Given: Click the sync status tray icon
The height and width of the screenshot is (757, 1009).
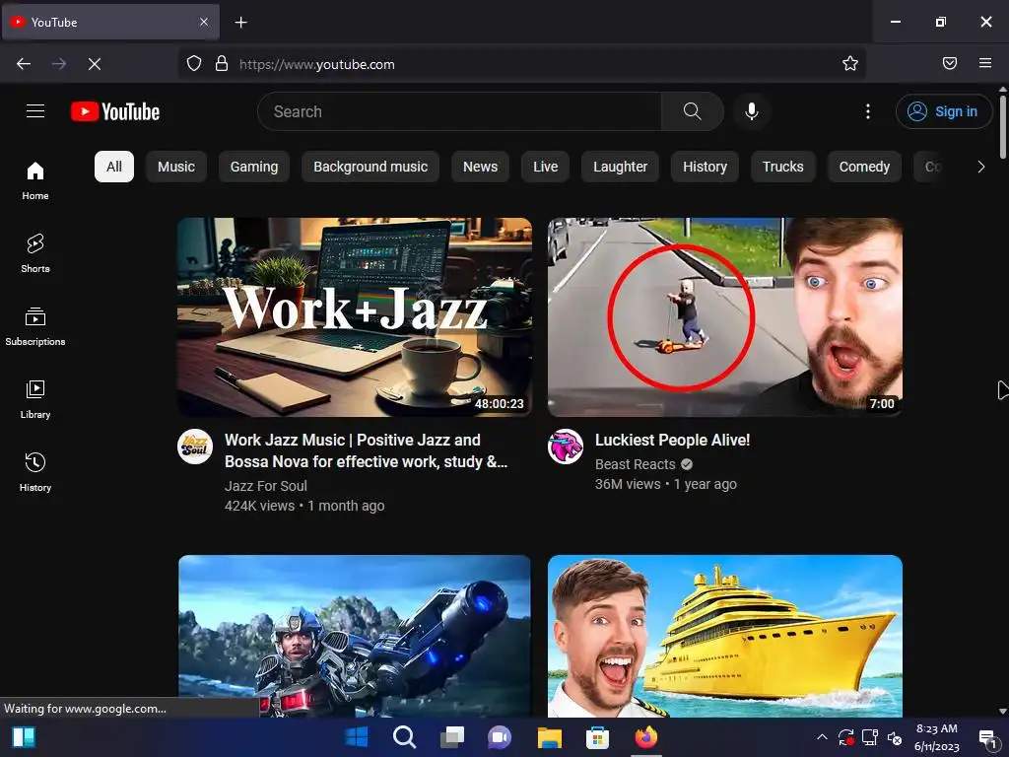Looking at the screenshot, I should (845, 737).
